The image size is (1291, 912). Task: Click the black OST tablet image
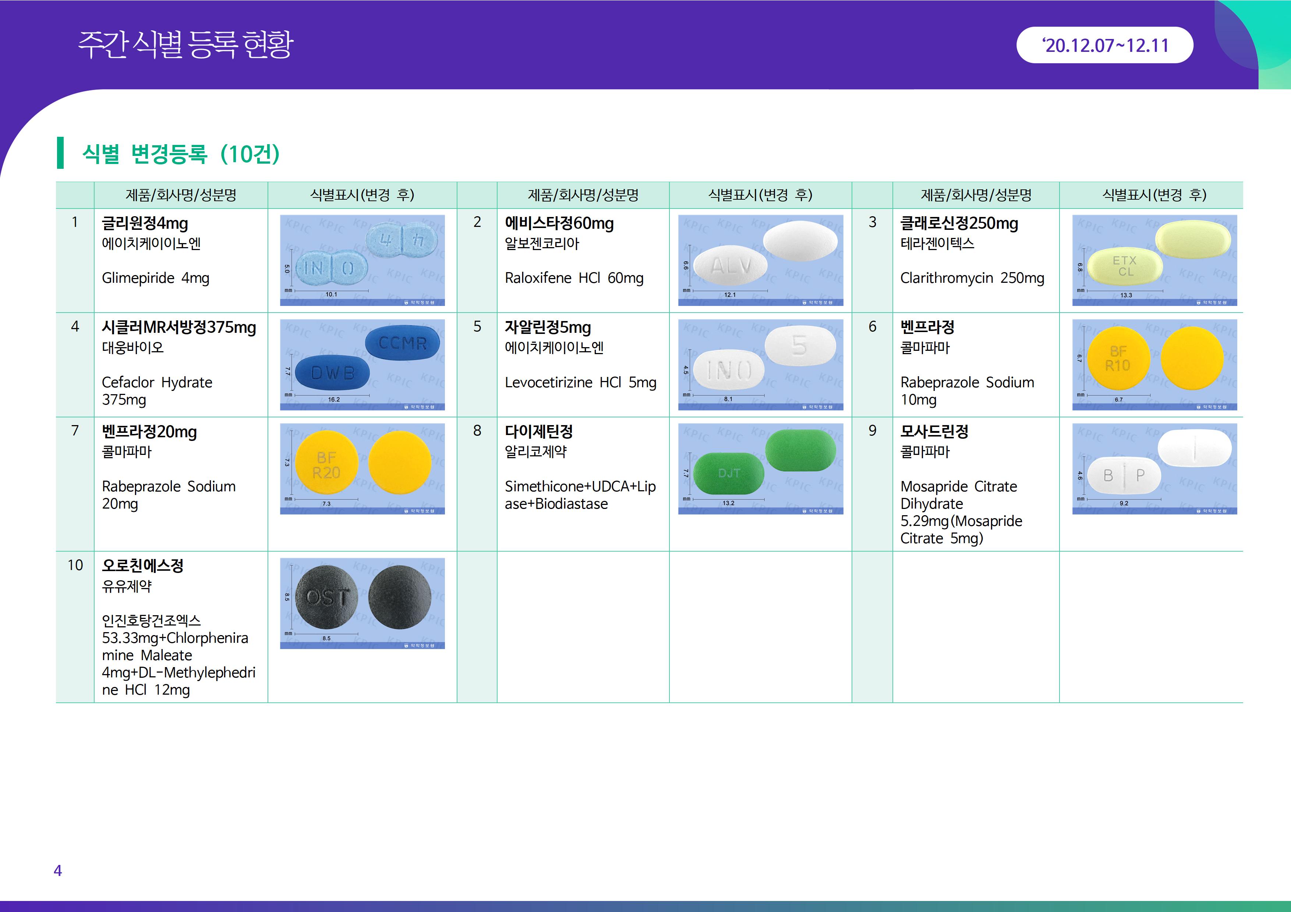tap(362, 603)
